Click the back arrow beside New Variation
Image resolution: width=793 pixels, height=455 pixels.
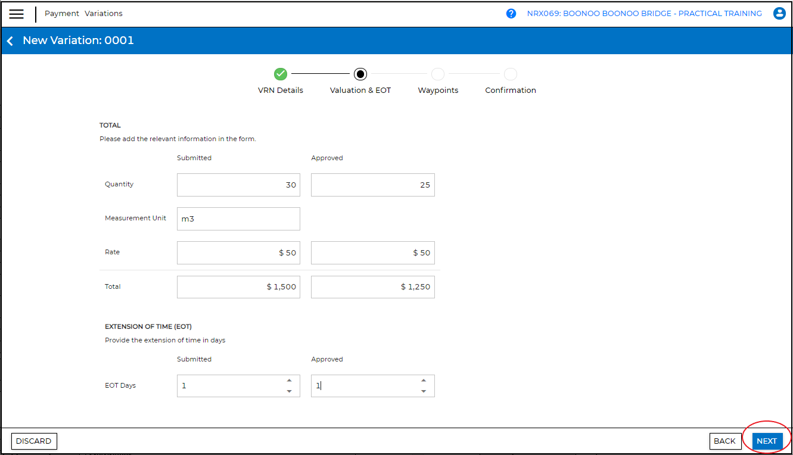click(10, 41)
